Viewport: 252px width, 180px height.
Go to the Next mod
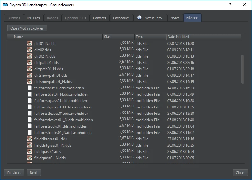pyautogui.click(x=34, y=173)
